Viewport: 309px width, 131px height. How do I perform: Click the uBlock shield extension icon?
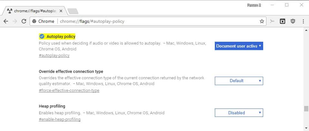[x=293, y=22]
